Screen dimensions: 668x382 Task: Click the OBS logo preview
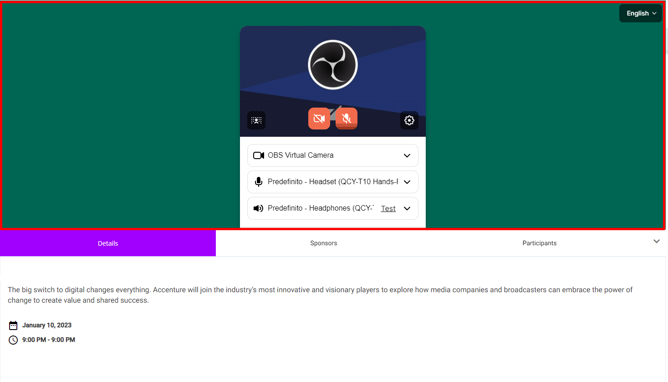point(333,65)
